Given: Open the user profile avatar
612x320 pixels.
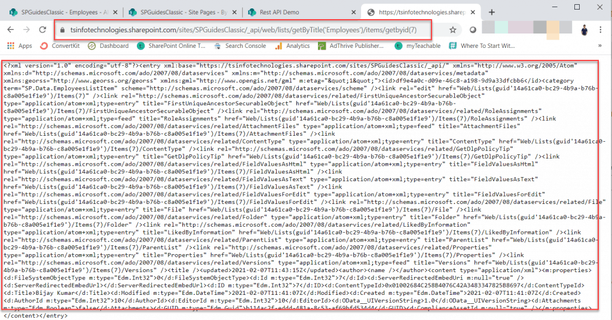Looking at the screenshot, I should pos(585,30).
